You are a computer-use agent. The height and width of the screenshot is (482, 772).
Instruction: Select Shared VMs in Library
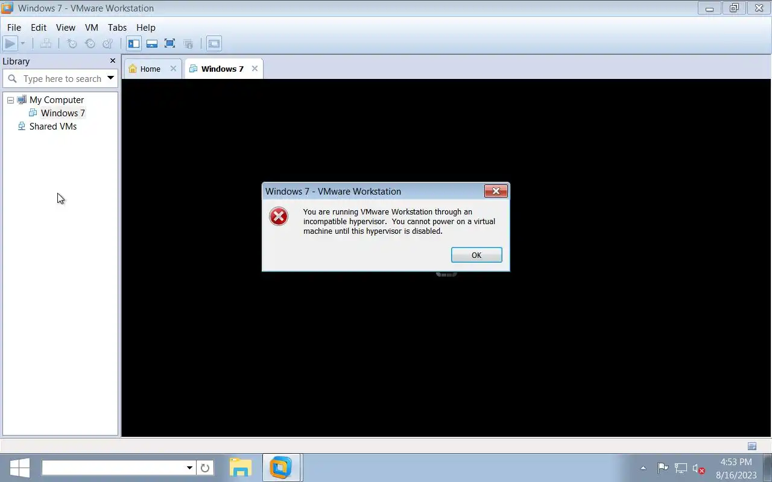[53, 127]
